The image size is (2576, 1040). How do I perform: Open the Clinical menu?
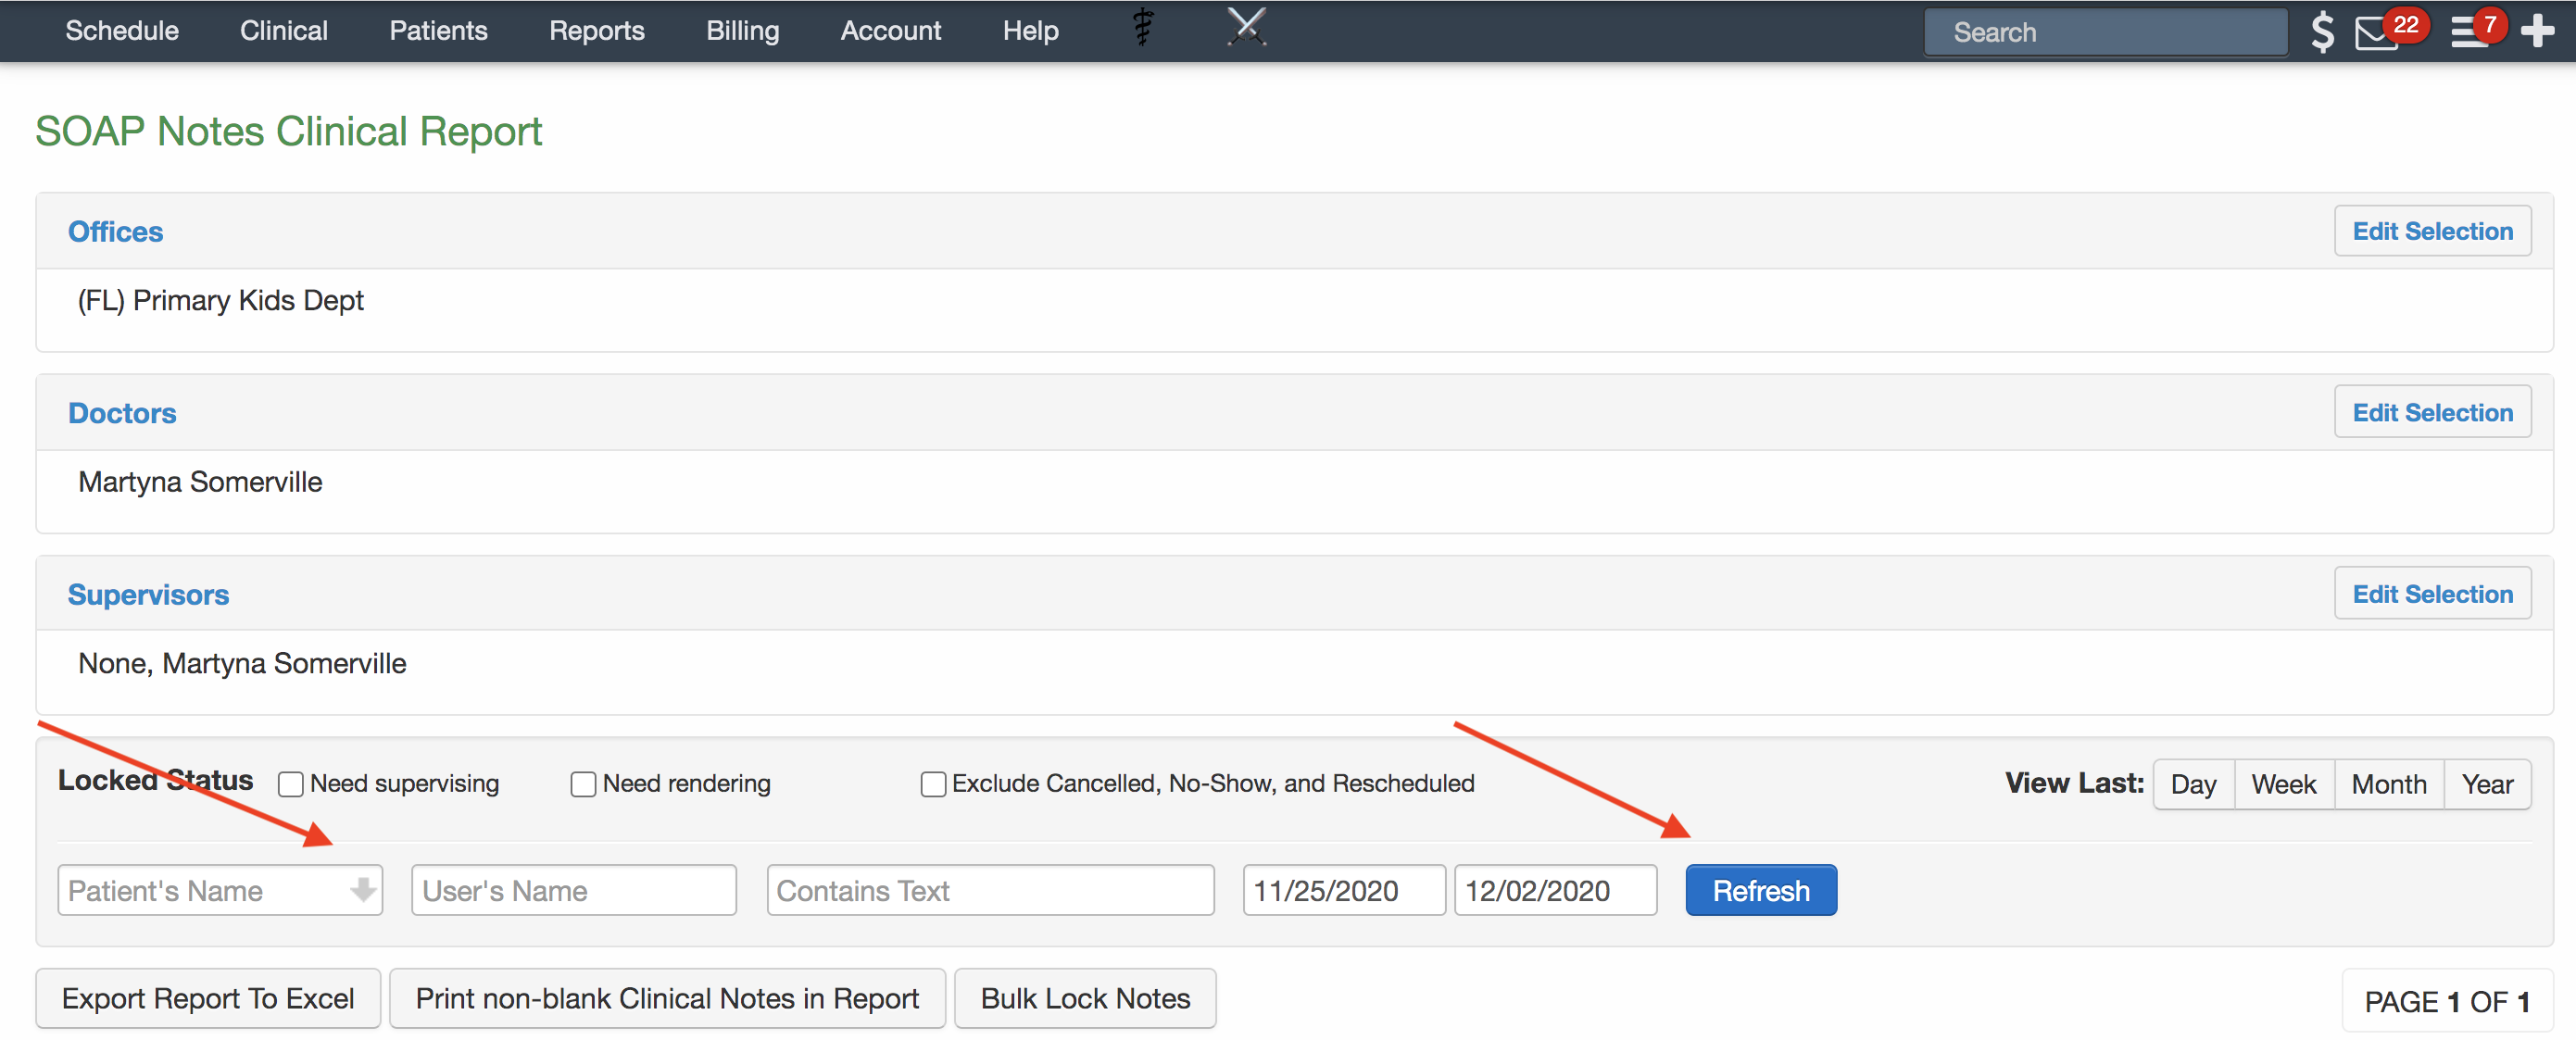click(284, 31)
